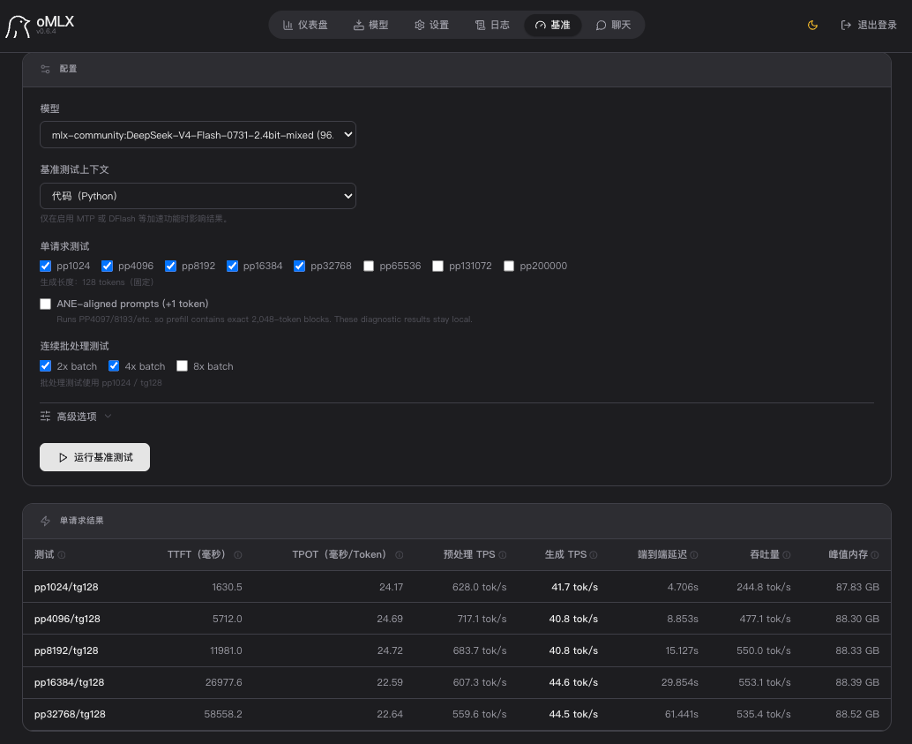The image size is (912, 744).
Task: Enable the pp200000 checkbox
Action: (509, 266)
